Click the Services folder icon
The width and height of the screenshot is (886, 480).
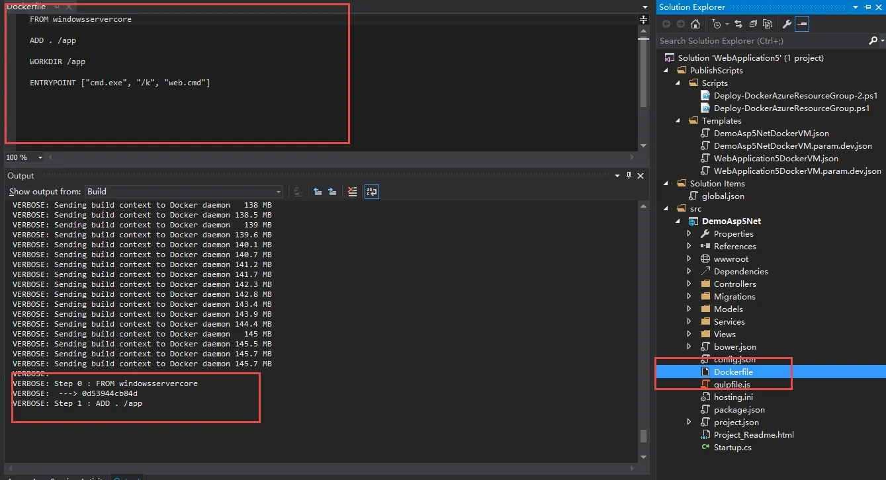705,322
